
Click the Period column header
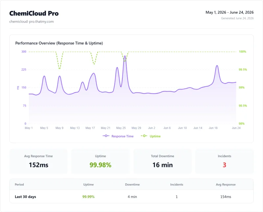(x=19, y=184)
